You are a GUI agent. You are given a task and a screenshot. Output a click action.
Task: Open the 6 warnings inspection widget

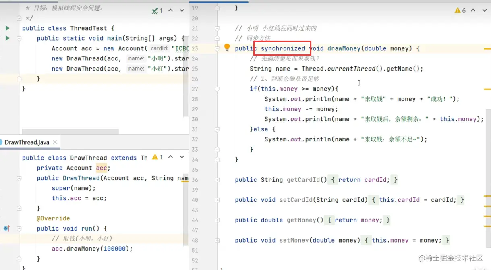click(460, 10)
